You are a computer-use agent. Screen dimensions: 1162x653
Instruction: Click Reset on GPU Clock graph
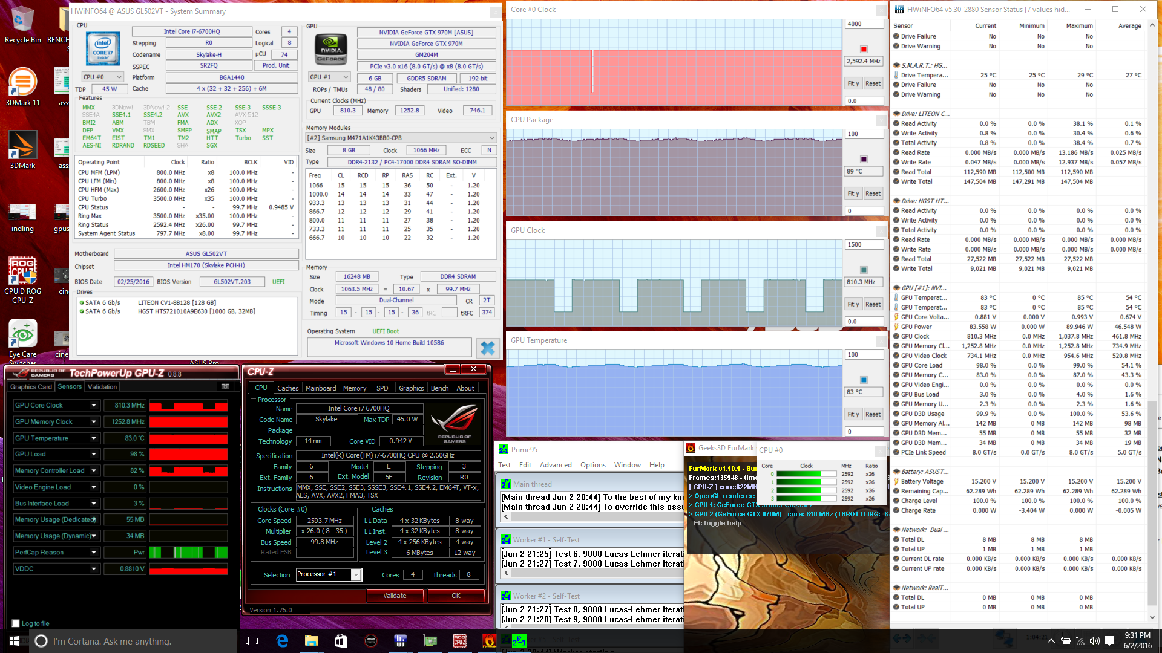tap(873, 304)
